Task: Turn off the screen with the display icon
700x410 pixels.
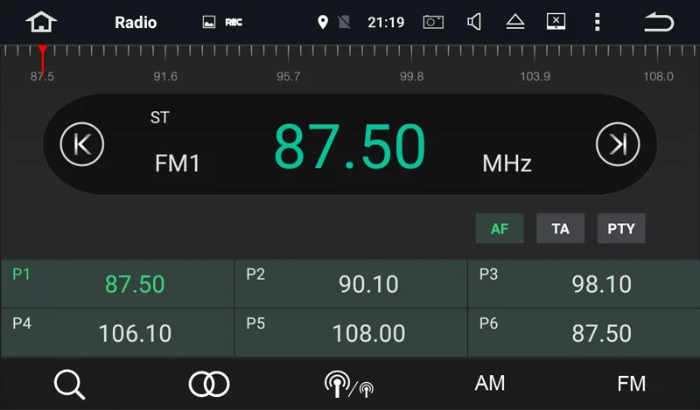Action: (556, 21)
